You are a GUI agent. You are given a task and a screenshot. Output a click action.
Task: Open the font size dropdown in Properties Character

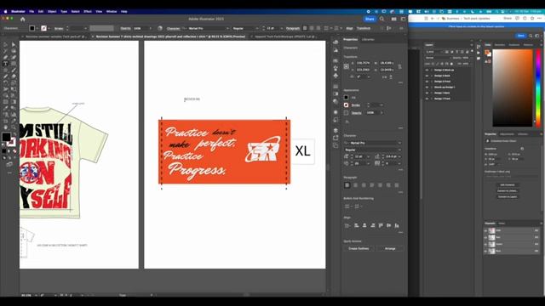(368, 156)
